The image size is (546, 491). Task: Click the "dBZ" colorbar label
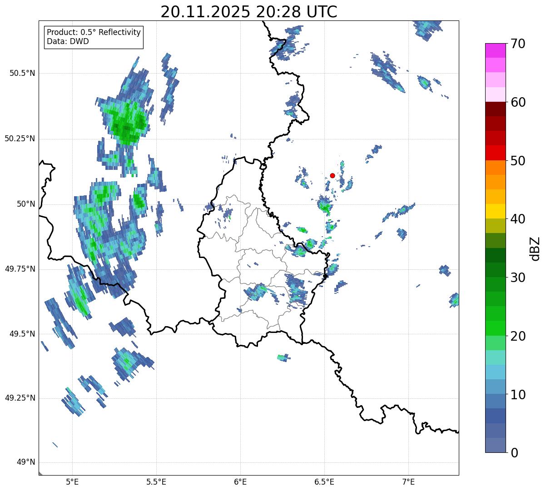tap(535, 248)
